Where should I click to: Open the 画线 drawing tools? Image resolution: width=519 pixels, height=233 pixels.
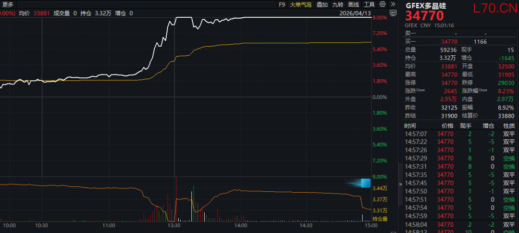tap(354, 4)
